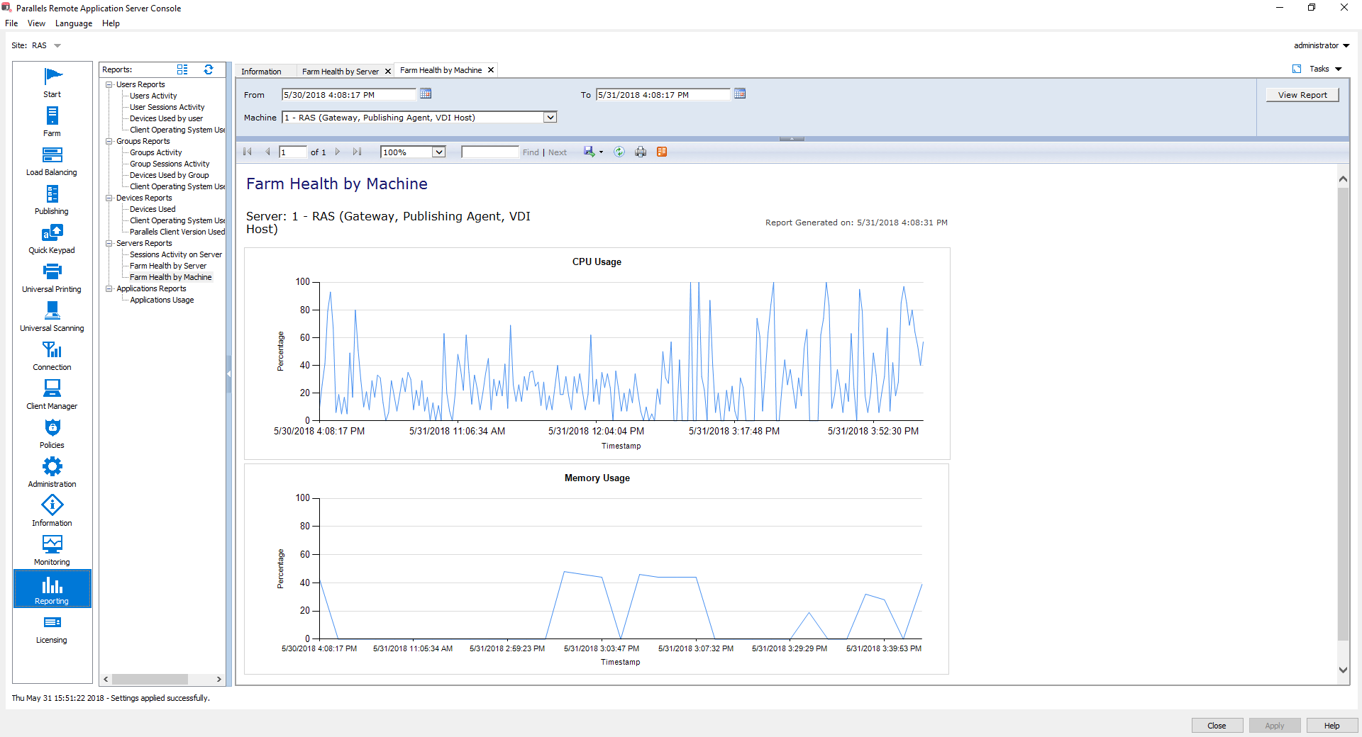Open the From date calendar picker
The height and width of the screenshot is (737, 1362).
tap(426, 94)
